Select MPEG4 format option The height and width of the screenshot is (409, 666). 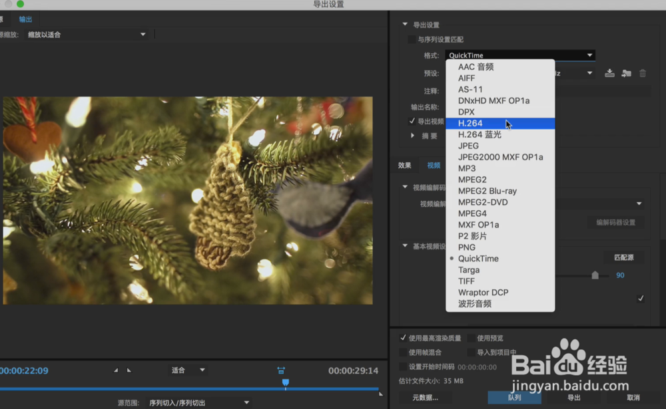pos(500,213)
